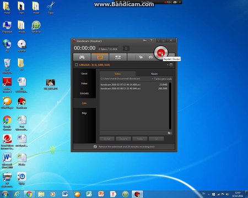
Task: Open the key register icon in title bar
Action: pyautogui.click(x=145, y=41)
